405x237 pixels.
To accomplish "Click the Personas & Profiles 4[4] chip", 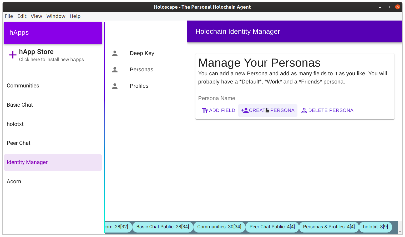I will pos(329,227).
